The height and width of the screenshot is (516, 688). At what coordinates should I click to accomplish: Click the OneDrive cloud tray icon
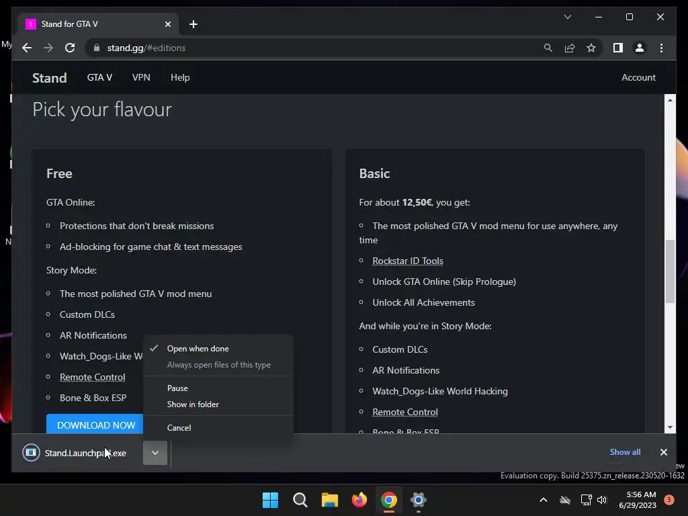tap(565, 500)
